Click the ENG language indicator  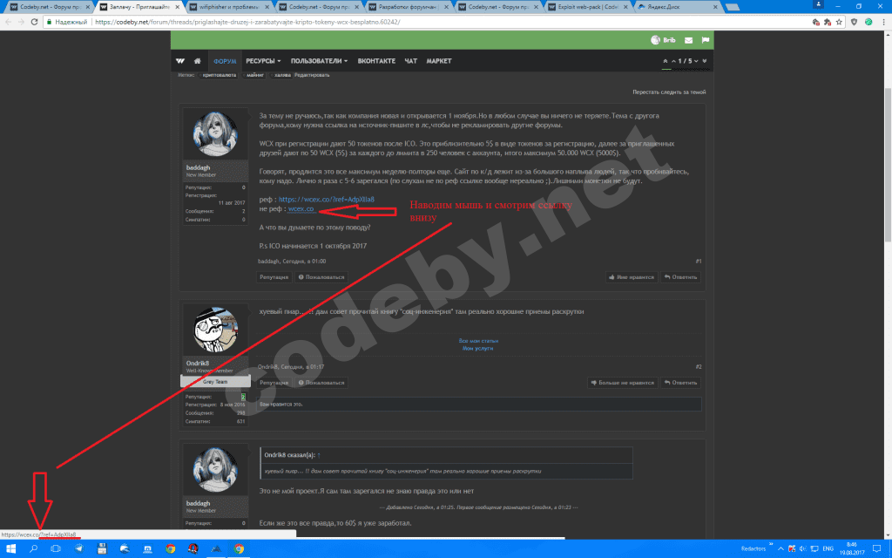click(x=828, y=549)
